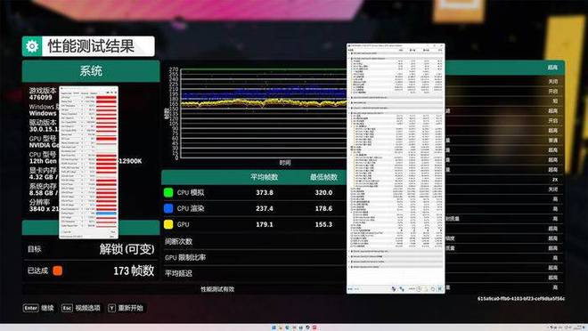
Task: Click the 间断次数 row label
Action: point(178,241)
